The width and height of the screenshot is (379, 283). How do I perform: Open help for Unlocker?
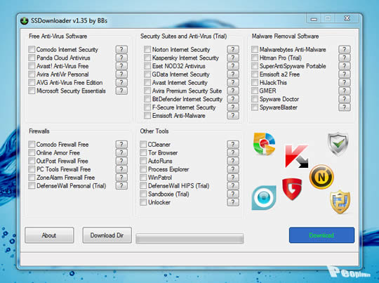233,202
